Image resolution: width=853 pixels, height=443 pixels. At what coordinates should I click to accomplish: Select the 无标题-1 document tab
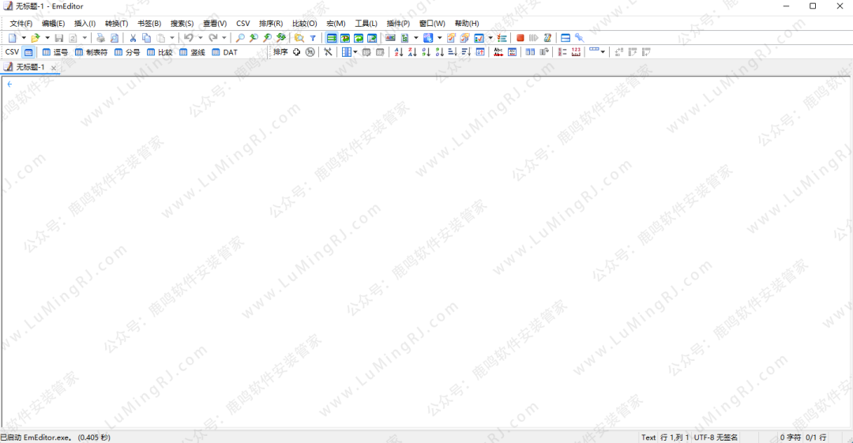pos(26,67)
